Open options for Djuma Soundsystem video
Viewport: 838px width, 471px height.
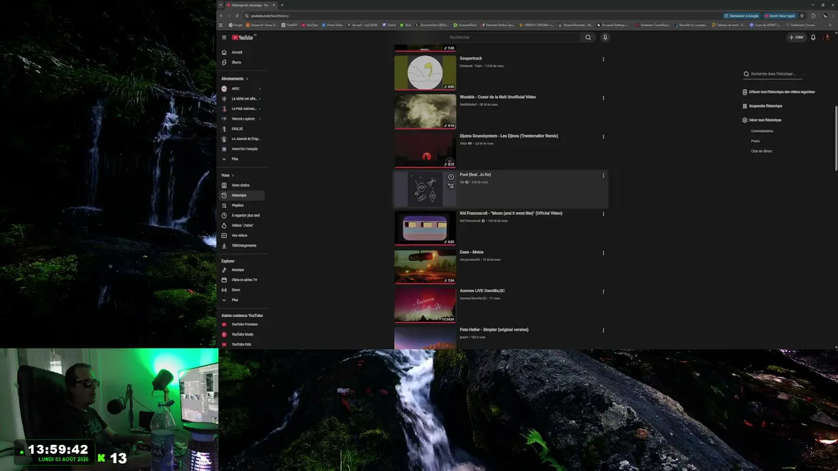click(603, 137)
